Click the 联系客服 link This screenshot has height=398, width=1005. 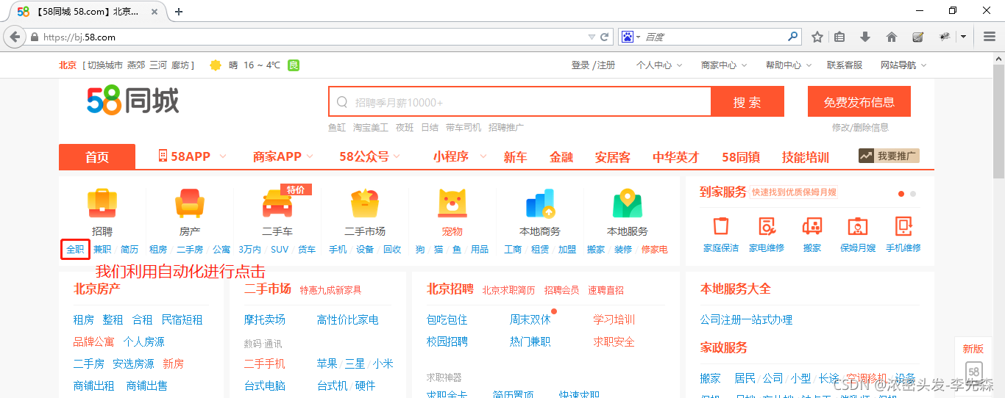[x=845, y=65]
